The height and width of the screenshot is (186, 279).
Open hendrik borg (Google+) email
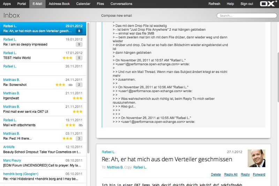[x=43, y=176]
